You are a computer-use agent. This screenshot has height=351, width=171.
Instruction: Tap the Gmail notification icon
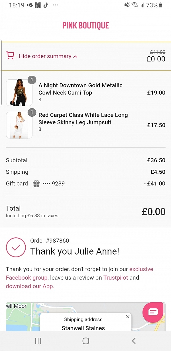coord(38,5)
